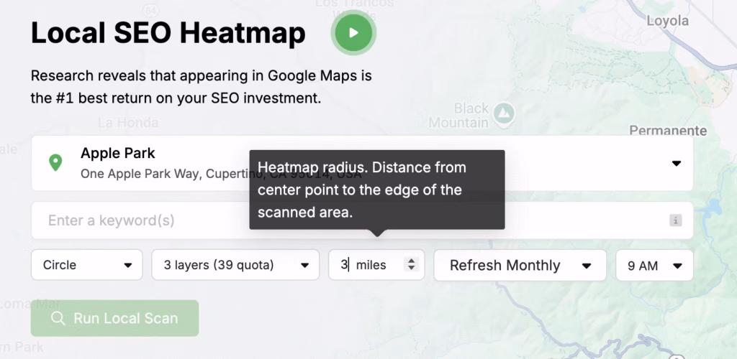
Task: Click into the miles radius input
Action: pos(367,265)
